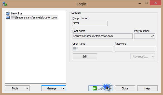Maximize the Login window
This screenshot has height=95, width=163.
tap(146, 3)
